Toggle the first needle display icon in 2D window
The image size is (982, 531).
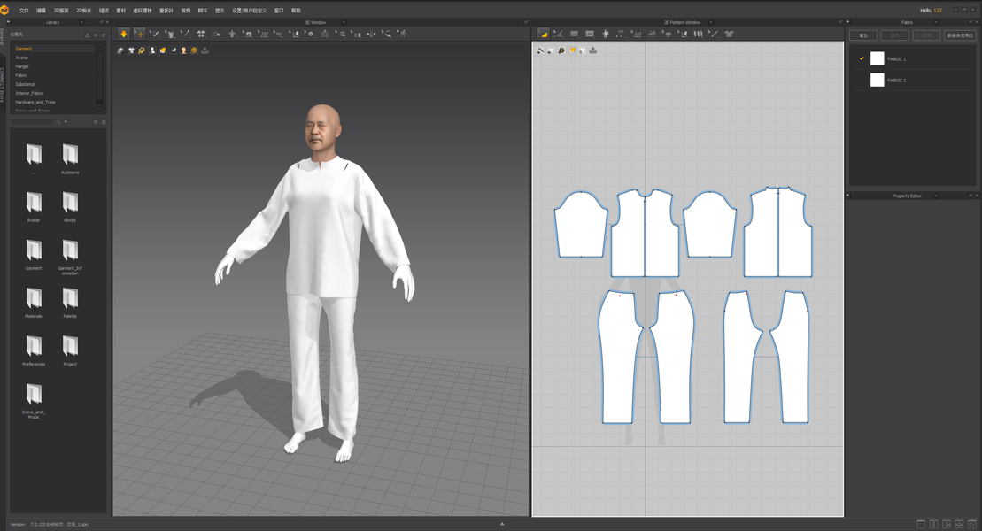tap(540, 50)
